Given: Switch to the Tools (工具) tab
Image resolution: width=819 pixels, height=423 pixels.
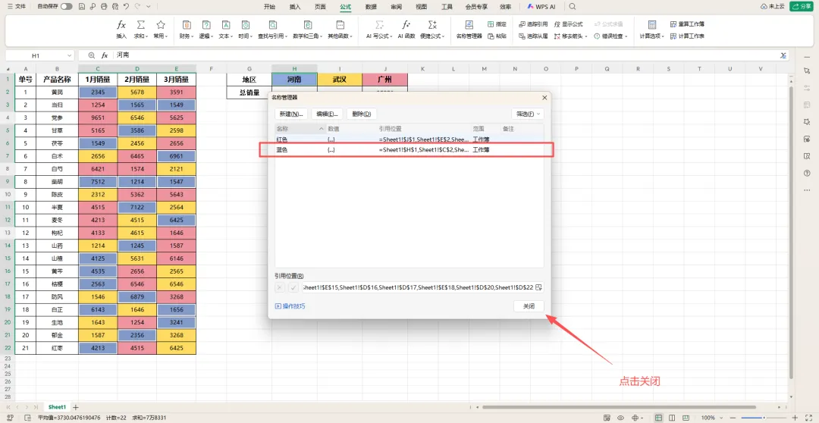Looking at the screenshot, I should tap(447, 7).
